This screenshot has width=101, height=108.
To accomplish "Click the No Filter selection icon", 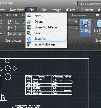I will 99,24.
